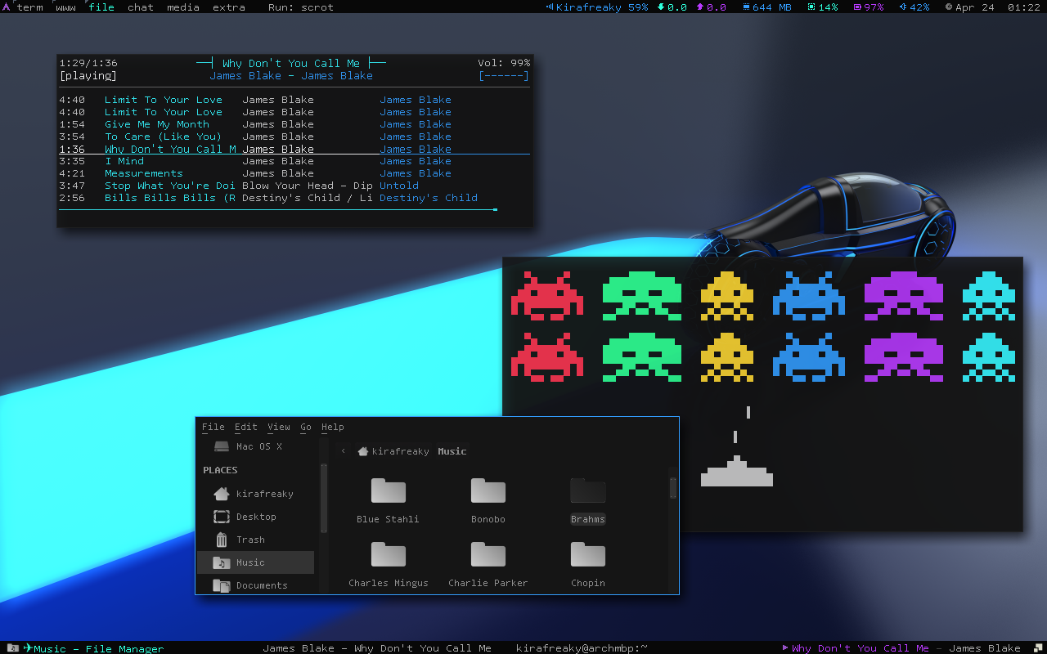The image size is (1047, 654).
Task: Click the Wi-Fi Kirafreaky 59% indicator
Action: 596,7
